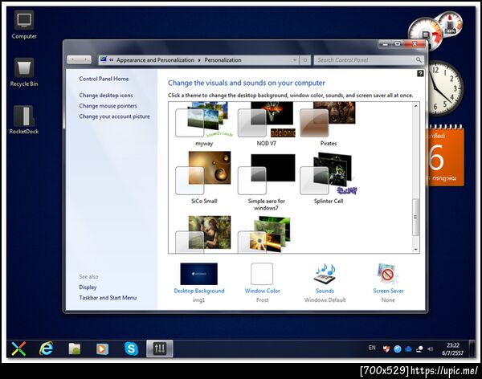
Task: Click the Show desktop strip on the taskbar
Action: (x=472, y=348)
